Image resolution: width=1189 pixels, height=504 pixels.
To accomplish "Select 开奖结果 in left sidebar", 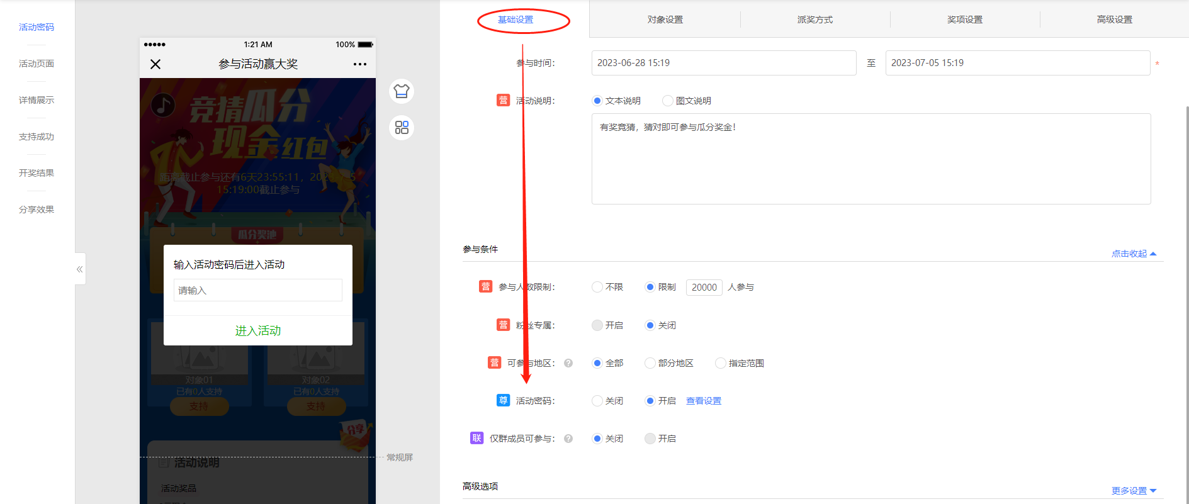I will [37, 173].
